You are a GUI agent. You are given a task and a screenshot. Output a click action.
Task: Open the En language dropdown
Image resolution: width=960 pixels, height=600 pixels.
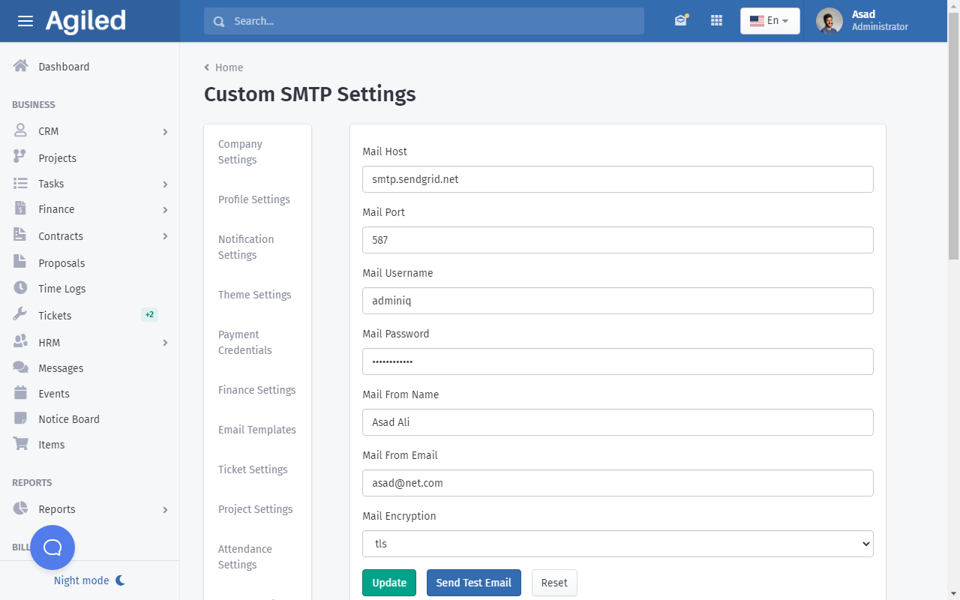(769, 21)
